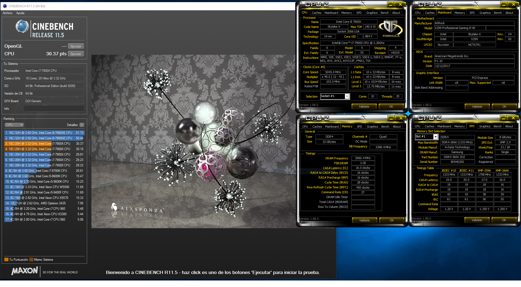Screen dimensions: 521x287
Task: Click Validate in CPU-Z CPU window
Action: coord(364,107)
